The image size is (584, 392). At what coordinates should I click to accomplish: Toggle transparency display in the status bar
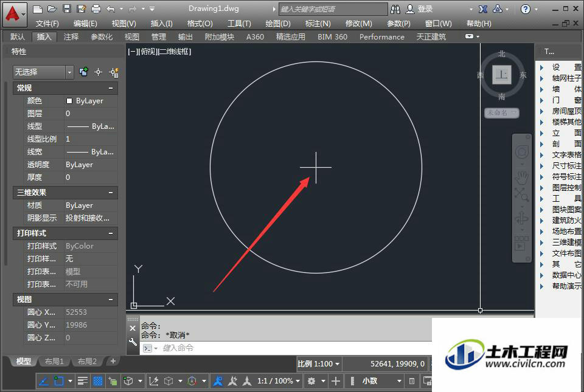click(97, 381)
